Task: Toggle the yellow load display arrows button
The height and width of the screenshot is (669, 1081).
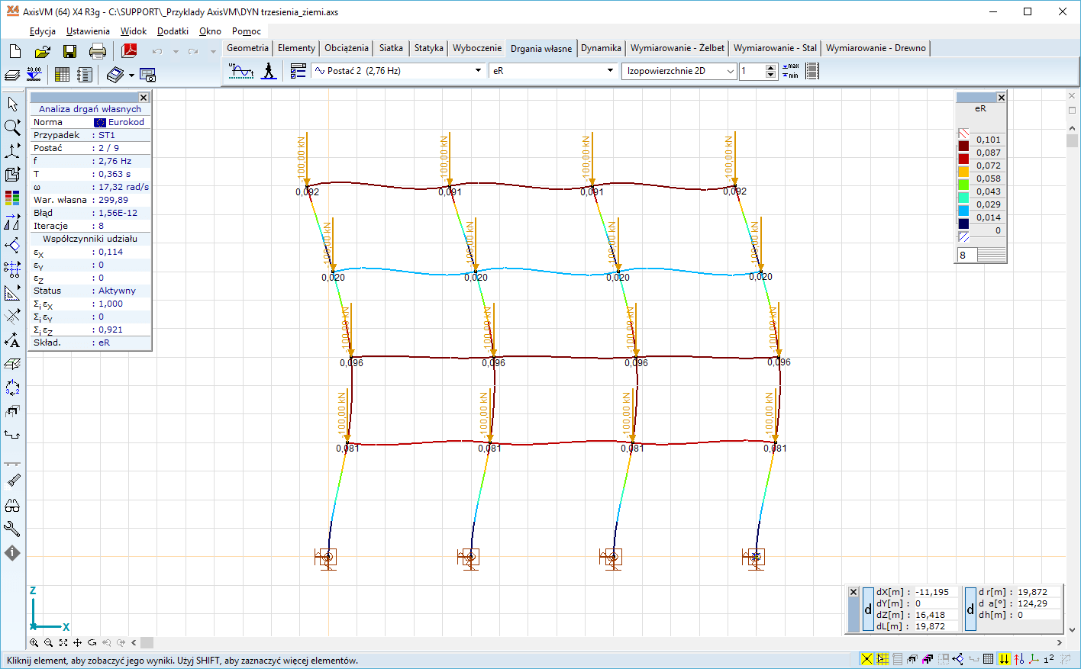Action: pos(1004,659)
